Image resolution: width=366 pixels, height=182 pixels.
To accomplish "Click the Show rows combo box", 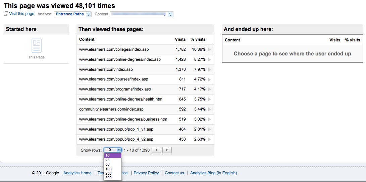I will (112, 150).
